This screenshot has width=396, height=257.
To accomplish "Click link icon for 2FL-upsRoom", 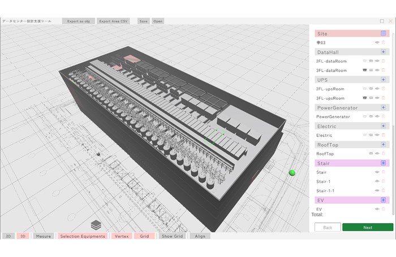I will pyautogui.click(x=371, y=89).
